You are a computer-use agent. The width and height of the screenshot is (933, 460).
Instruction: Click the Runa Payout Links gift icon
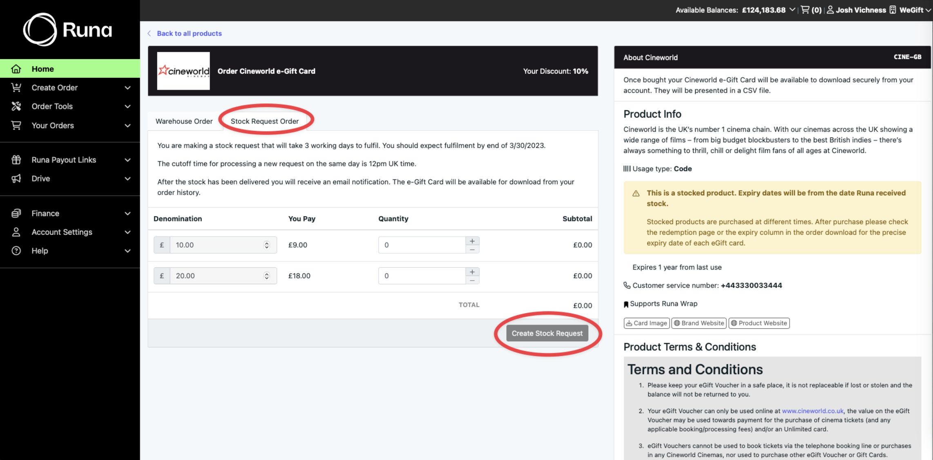[x=16, y=160]
